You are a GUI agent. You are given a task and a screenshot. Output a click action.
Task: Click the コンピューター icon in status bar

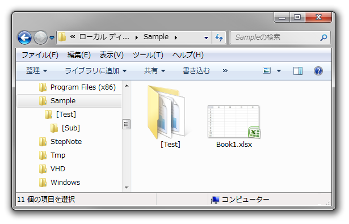(215, 200)
